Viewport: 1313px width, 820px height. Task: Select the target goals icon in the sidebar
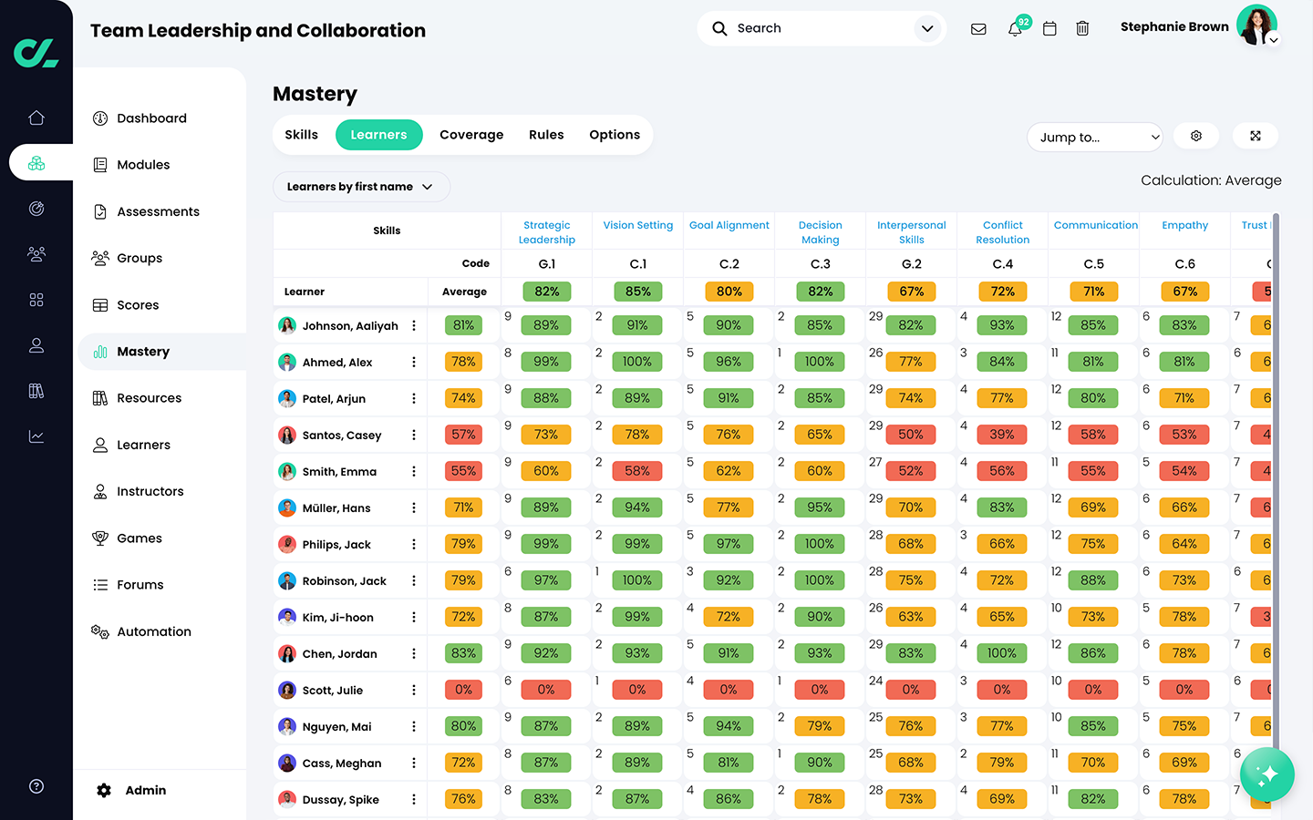36,208
